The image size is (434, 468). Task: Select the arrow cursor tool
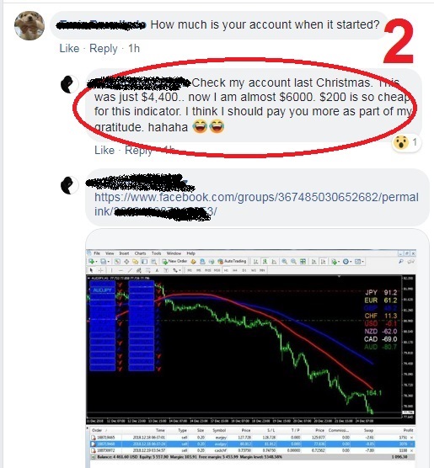[91, 270]
